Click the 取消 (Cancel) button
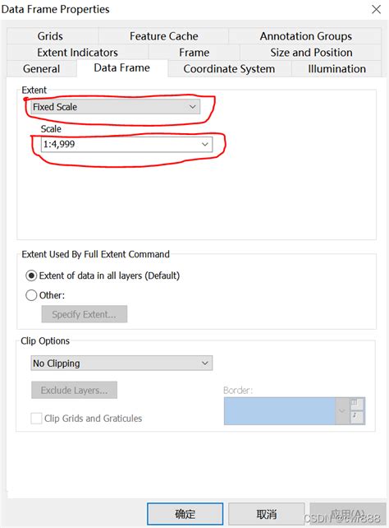 tap(267, 514)
